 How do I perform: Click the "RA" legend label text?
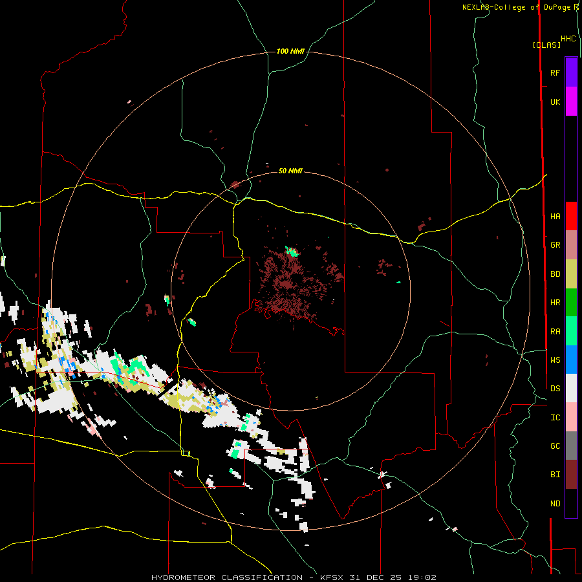tap(555, 332)
